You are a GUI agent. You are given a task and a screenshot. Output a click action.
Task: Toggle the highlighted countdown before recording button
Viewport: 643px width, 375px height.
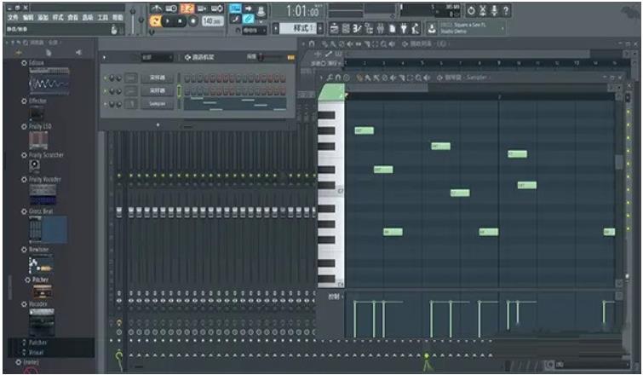[x=187, y=9]
